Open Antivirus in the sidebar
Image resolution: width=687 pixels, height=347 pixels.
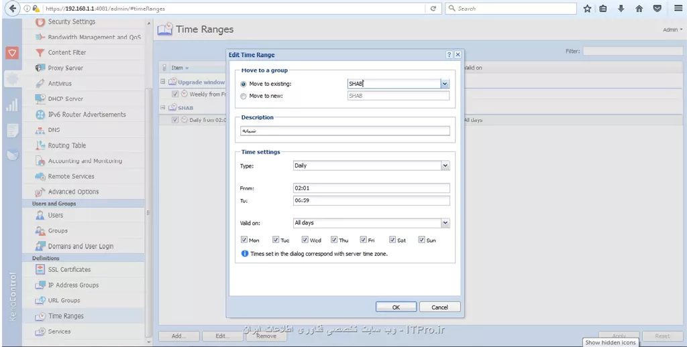60,83
